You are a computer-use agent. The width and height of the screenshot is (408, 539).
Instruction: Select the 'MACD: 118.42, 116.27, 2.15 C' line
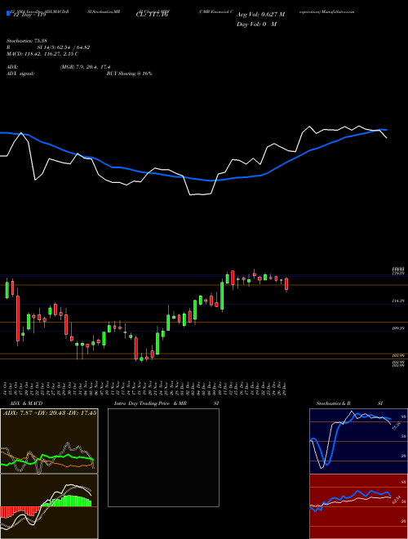(42, 54)
